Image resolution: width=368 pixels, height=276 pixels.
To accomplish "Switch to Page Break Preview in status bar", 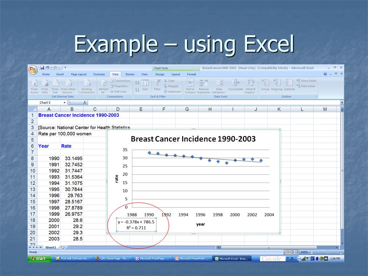I will [x=297, y=252].
